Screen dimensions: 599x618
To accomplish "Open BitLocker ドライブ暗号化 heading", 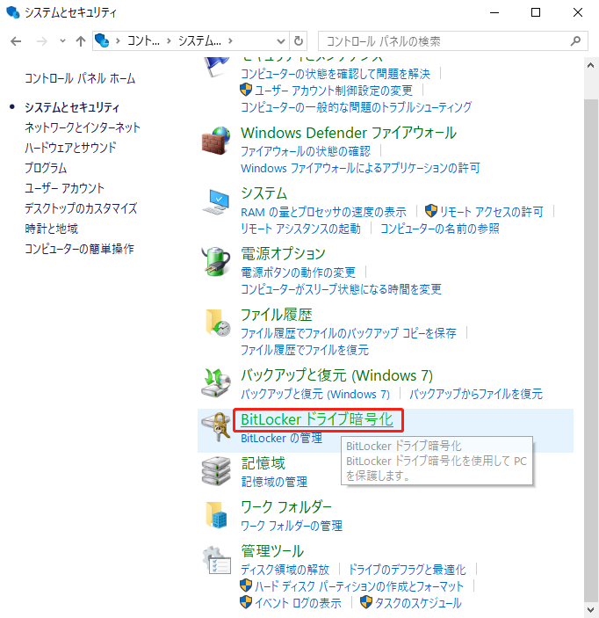I will pyautogui.click(x=317, y=419).
